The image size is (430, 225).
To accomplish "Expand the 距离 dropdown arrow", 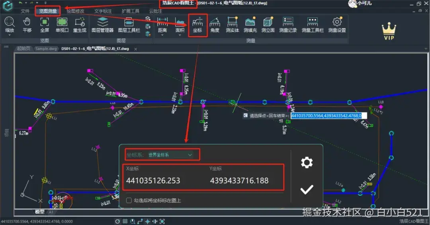I will [x=162, y=35].
